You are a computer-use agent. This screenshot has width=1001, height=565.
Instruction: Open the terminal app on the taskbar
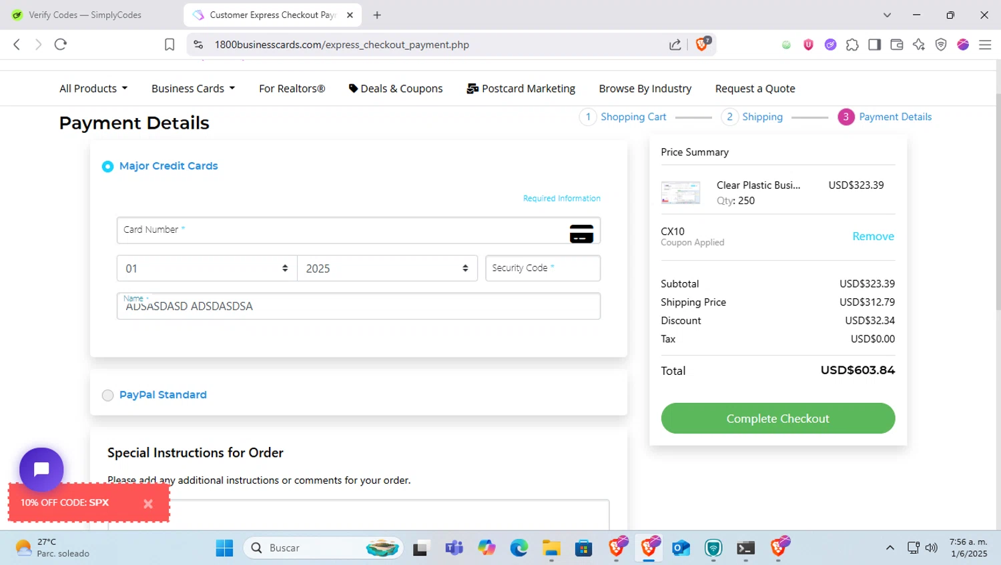point(745,548)
